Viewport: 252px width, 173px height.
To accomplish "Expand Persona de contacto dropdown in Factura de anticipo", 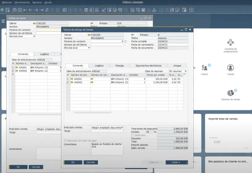I will pos(122,42).
